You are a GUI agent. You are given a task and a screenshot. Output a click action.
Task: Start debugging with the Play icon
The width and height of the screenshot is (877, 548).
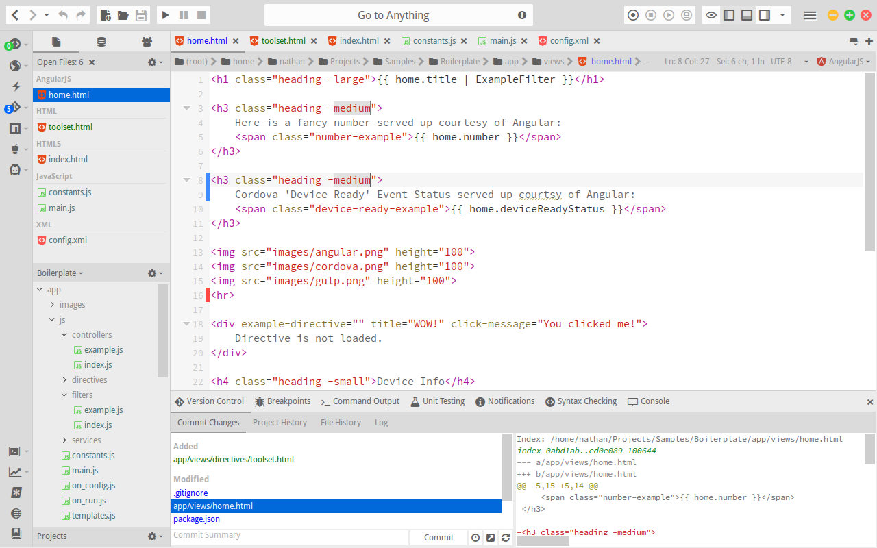(x=165, y=14)
